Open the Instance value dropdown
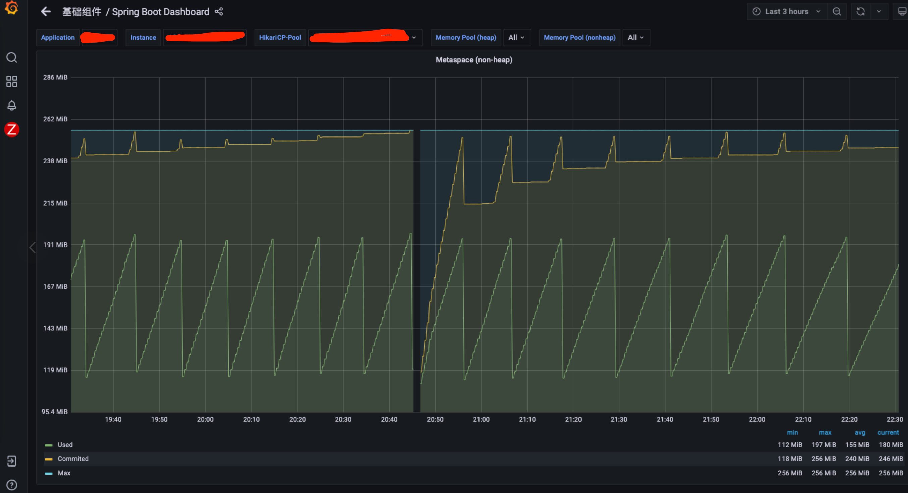The image size is (908, 493). click(204, 37)
